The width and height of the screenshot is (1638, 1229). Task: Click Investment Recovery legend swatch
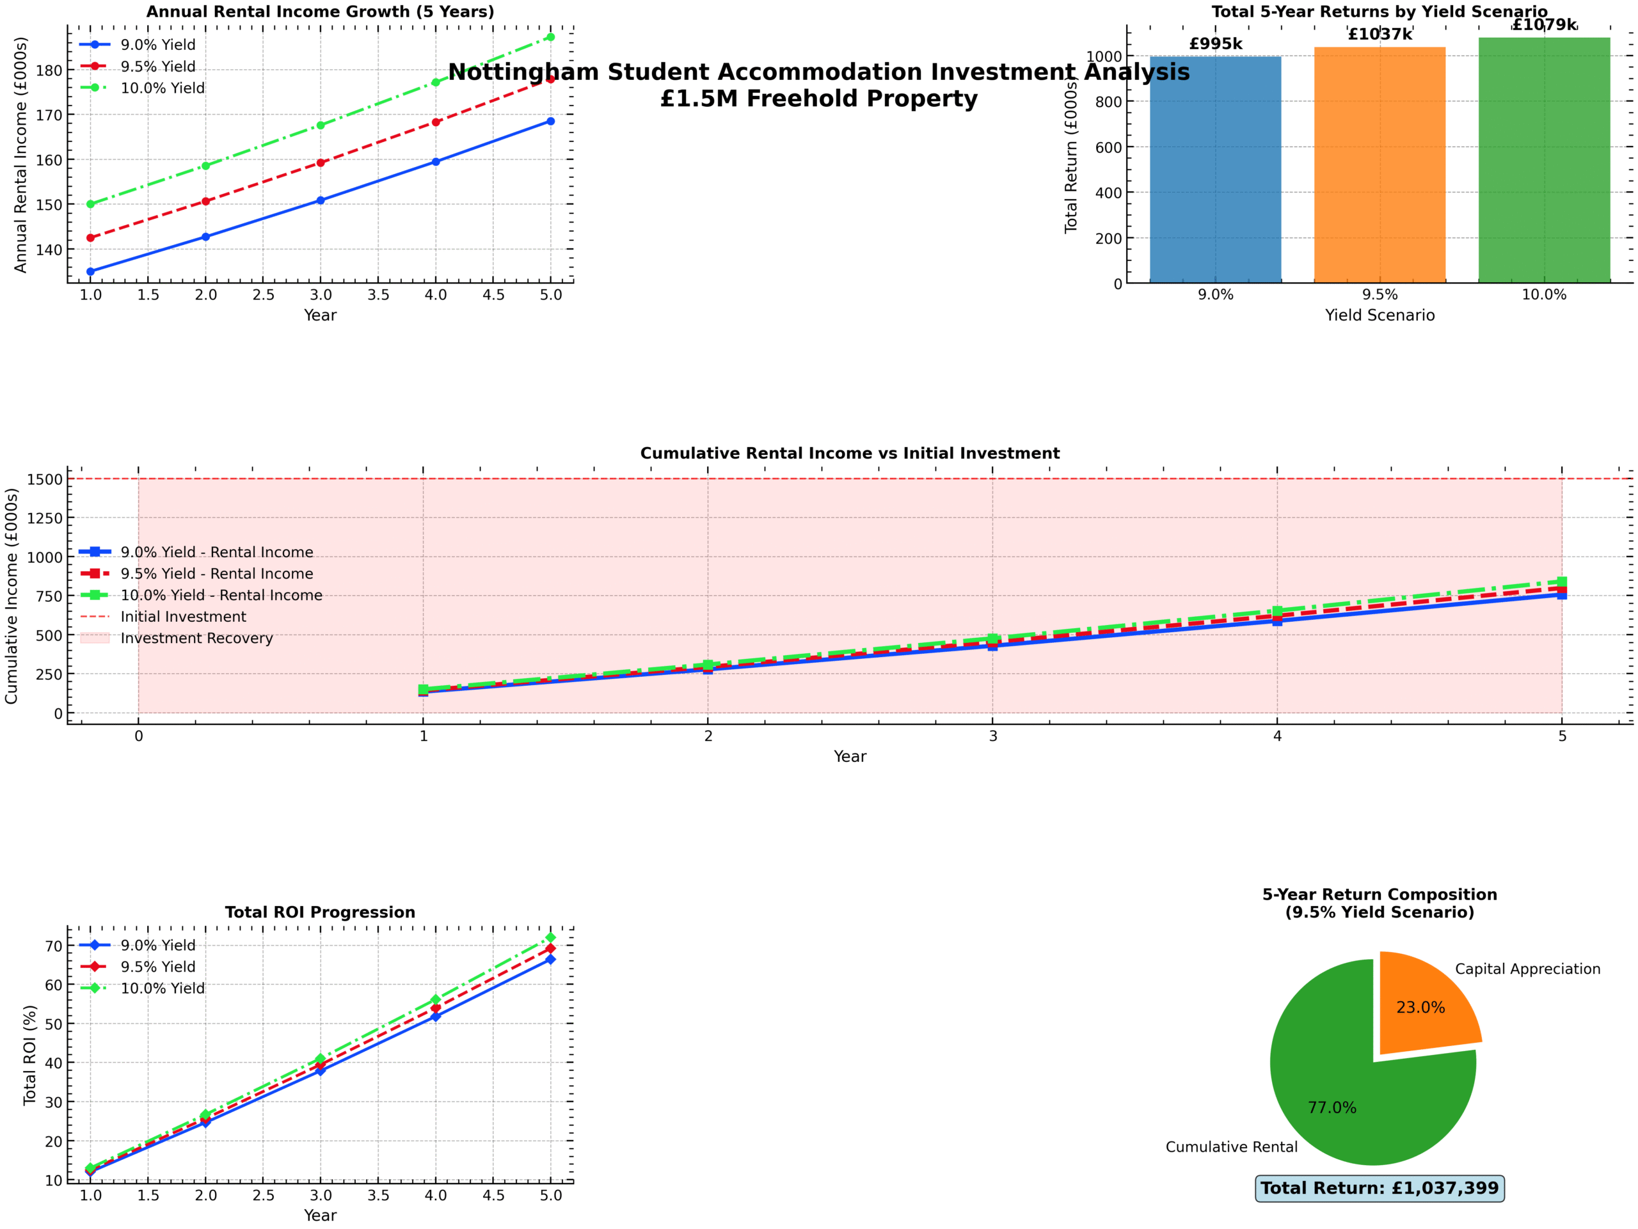tap(95, 638)
